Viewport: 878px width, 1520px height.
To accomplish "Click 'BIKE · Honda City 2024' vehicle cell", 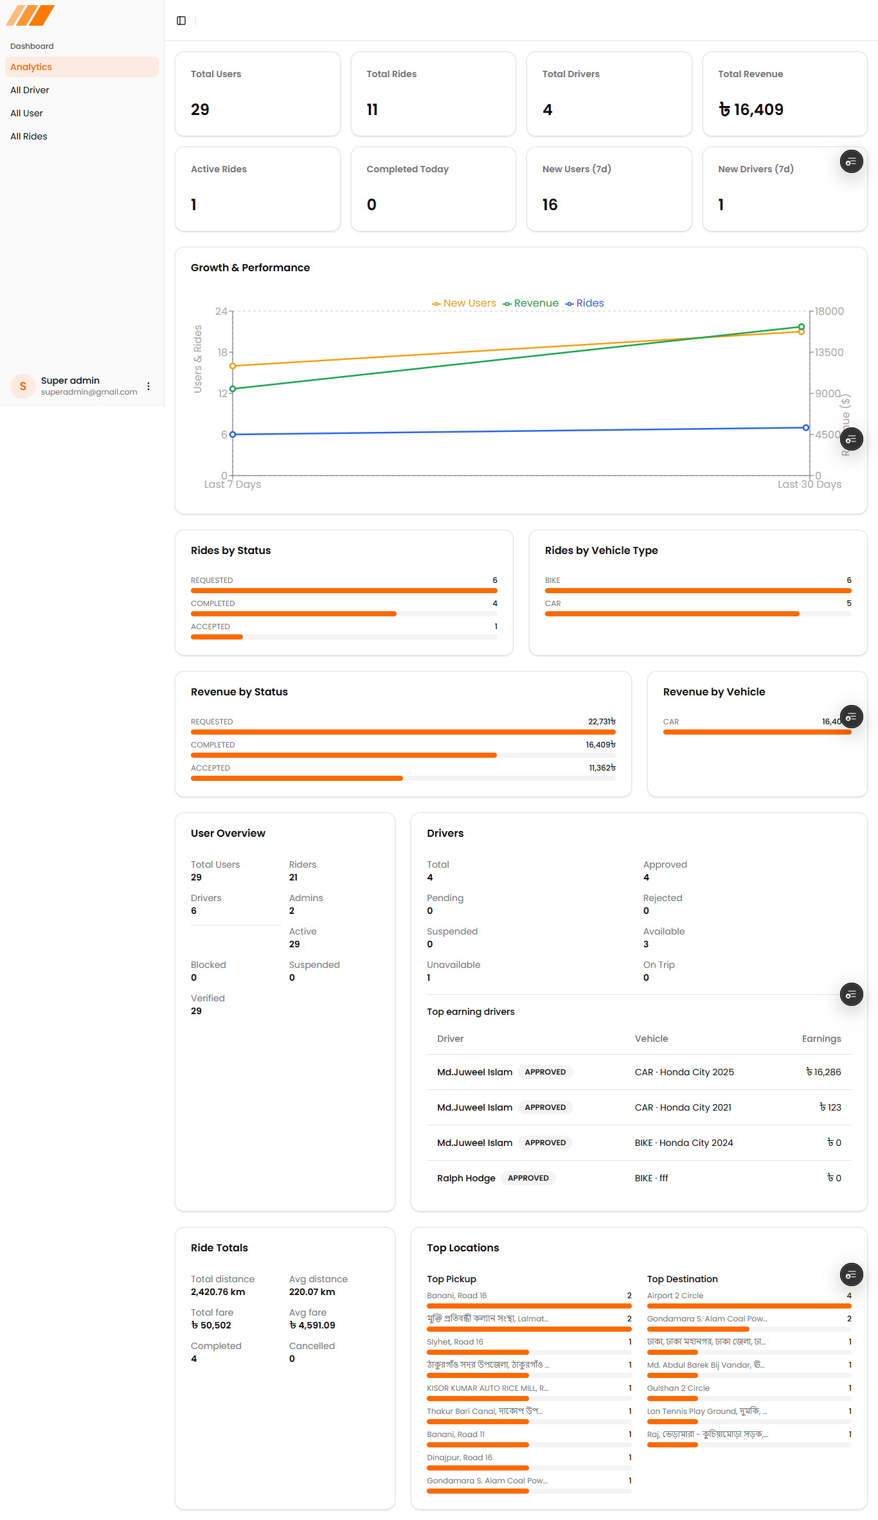I will 684,1143.
